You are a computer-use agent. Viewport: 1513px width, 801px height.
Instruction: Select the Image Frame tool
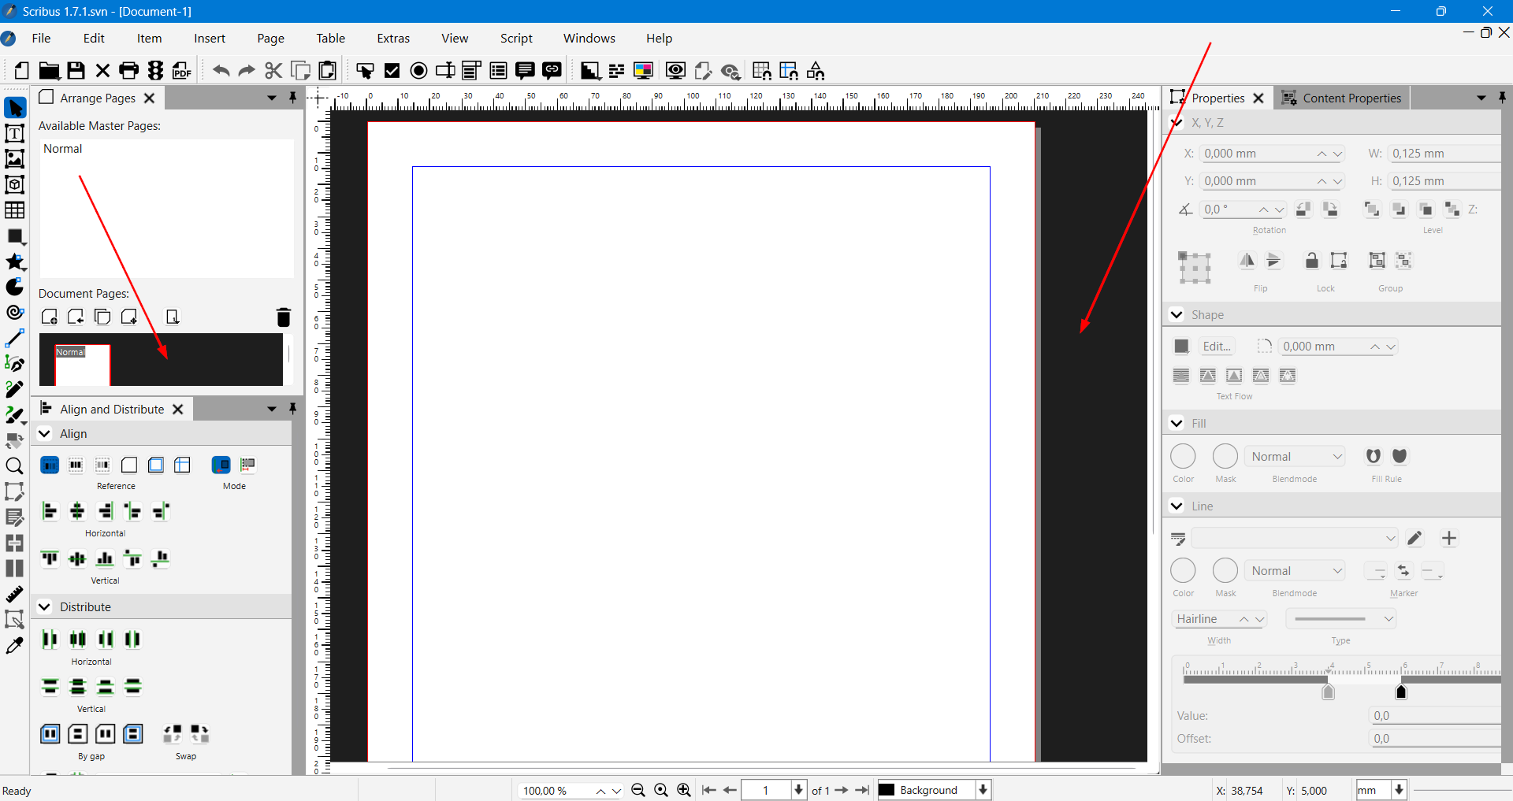click(x=14, y=159)
